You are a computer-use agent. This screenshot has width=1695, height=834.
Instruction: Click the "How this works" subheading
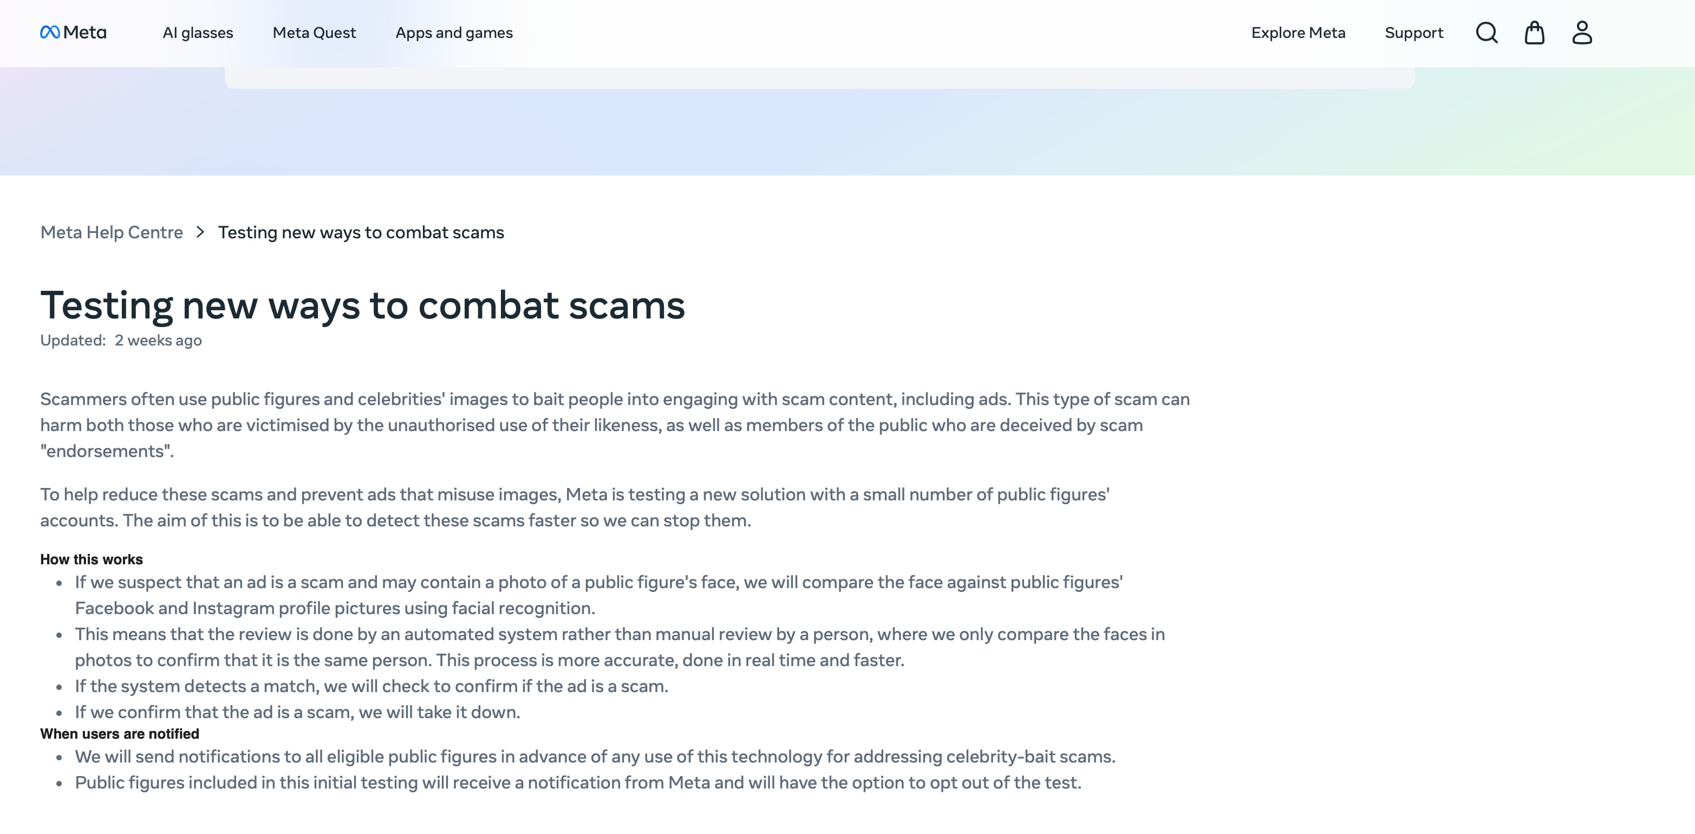92,559
